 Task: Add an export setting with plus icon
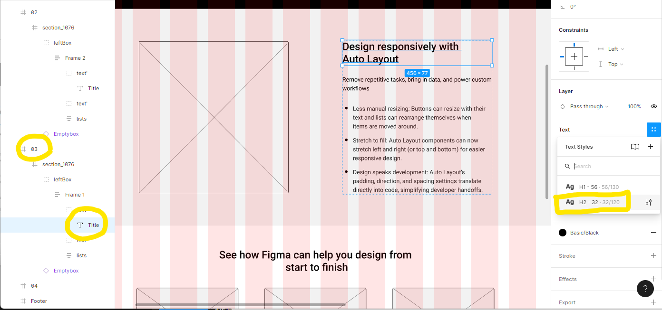[653, 302]
